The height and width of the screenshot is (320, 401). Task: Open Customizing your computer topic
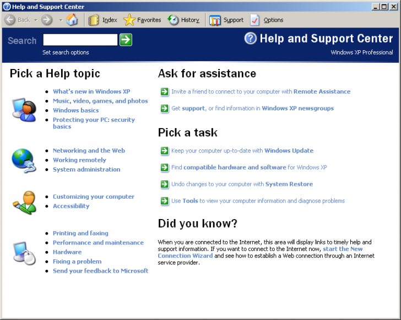coord(93,196)
